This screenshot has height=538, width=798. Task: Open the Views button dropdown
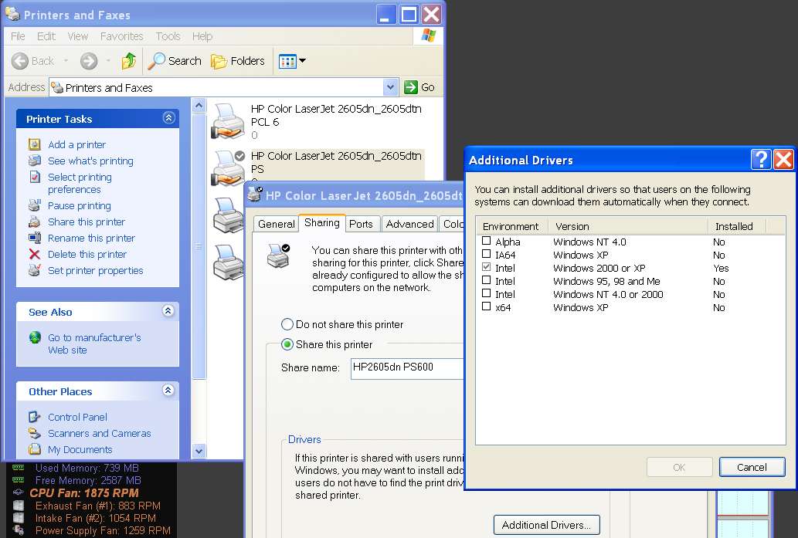[x=302, y=61]
